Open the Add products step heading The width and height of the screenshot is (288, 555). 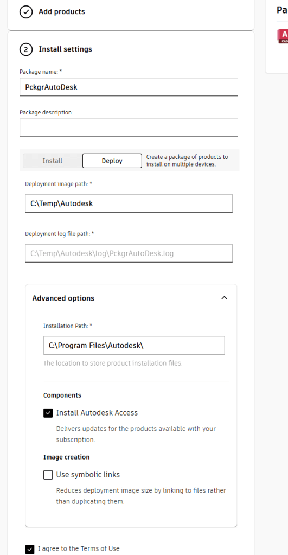click(62, 12)
